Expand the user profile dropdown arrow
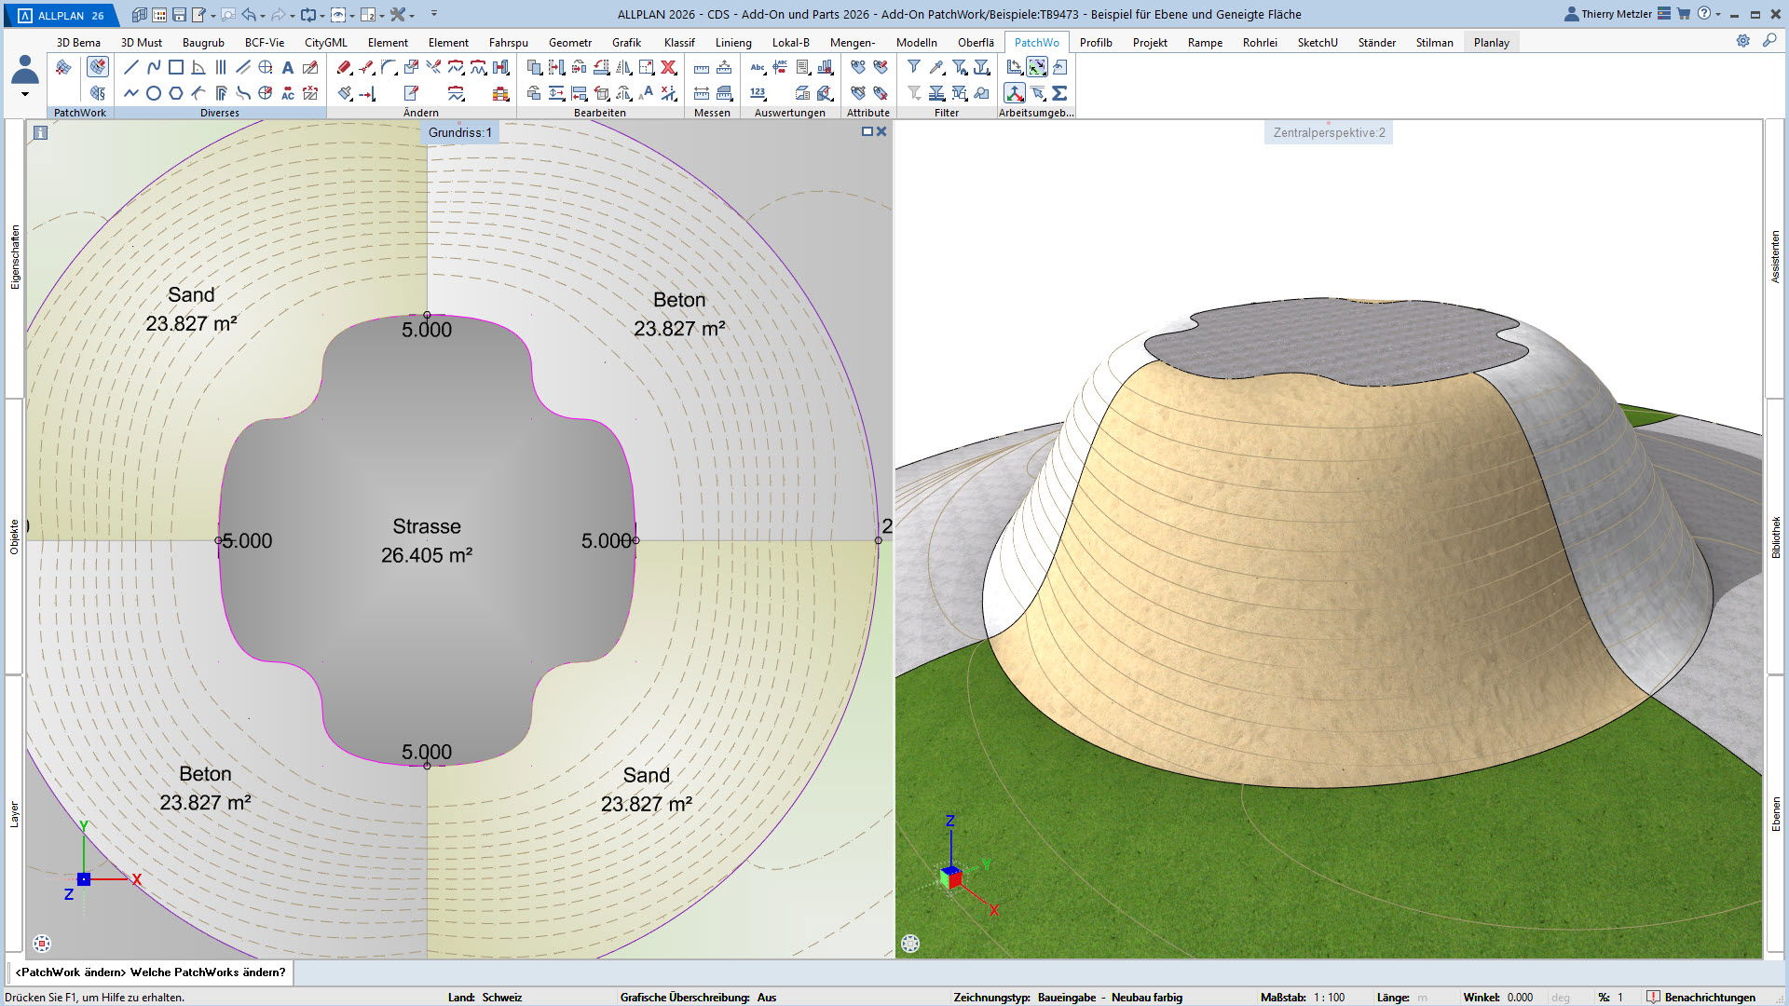This screenshot has width=1789, height=1006. [x=25, y=94]
